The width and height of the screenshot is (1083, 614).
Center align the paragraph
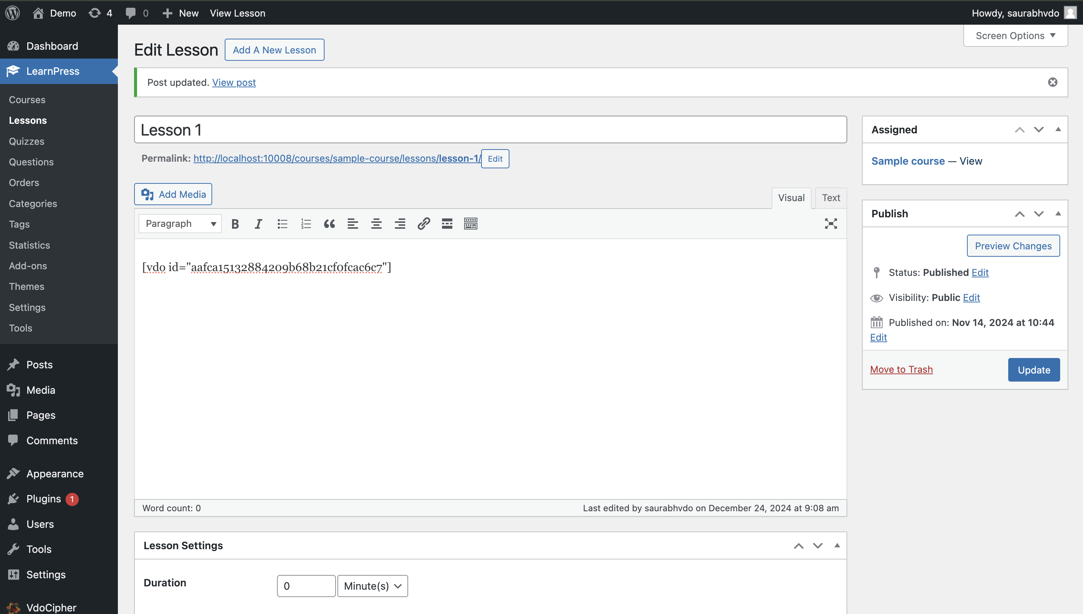point(376,224)
